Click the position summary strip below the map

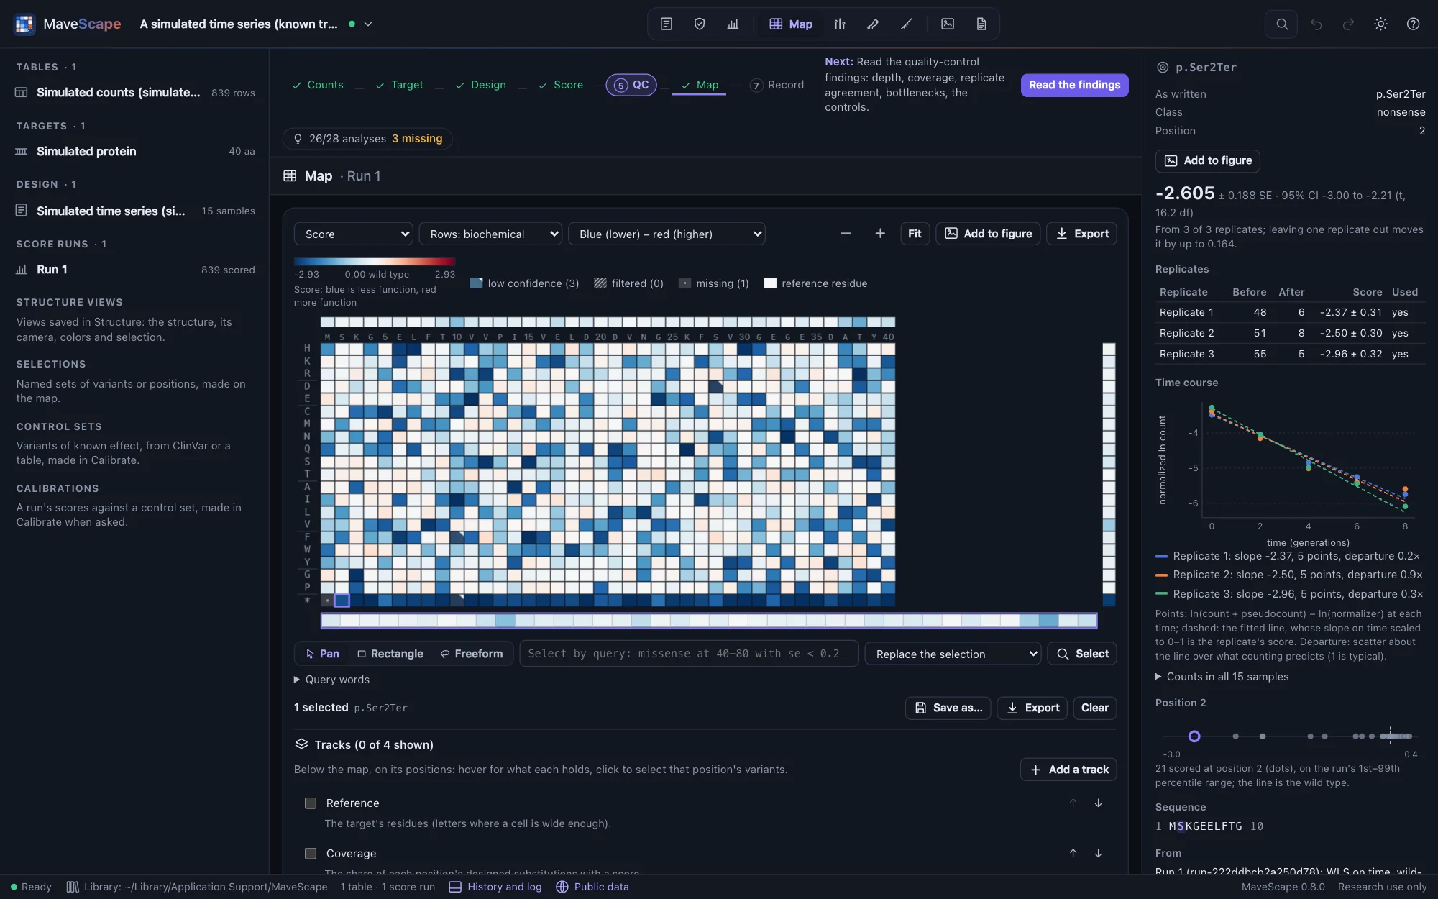tap(709, 620)
